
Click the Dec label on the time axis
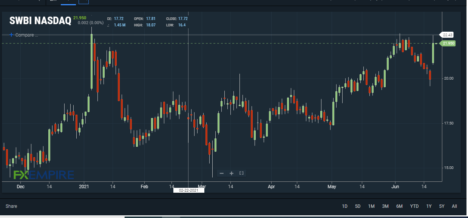(21, 186)
